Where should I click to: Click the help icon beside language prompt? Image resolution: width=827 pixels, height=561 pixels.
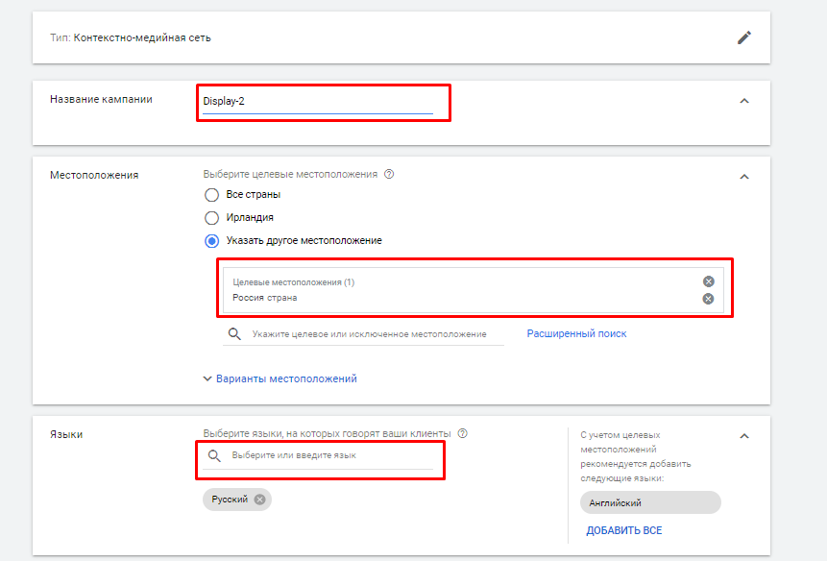(463, 433)
